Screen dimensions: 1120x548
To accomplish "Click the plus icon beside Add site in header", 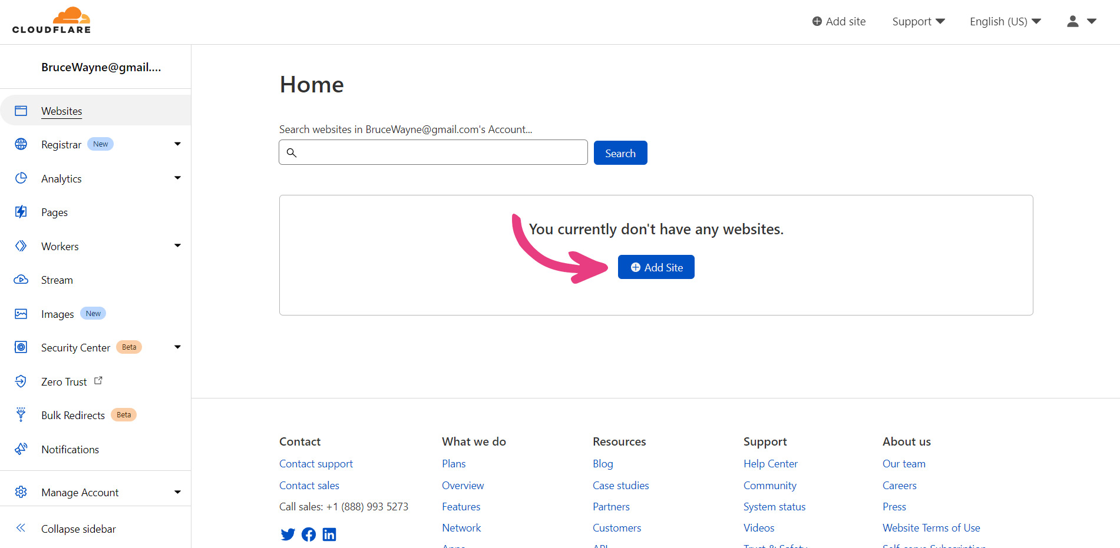I will 817,21.
